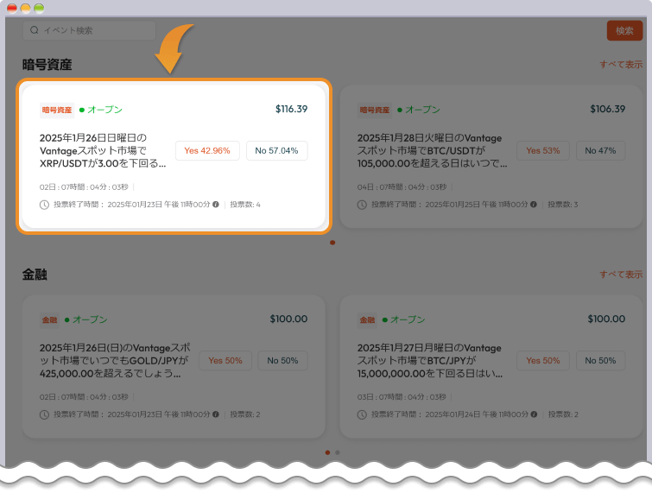Select second 金融 carousel page dot
This screenshot has height=493, width=652.
click(338, 452)
